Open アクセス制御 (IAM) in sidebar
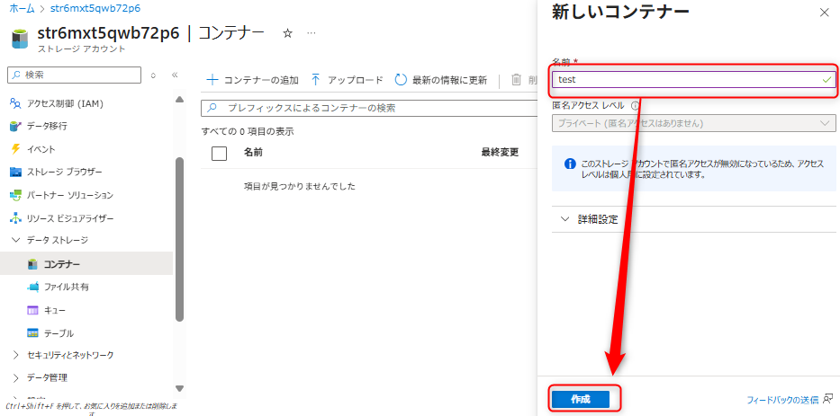This screenshot has height=416, width=840. point(65,103)
